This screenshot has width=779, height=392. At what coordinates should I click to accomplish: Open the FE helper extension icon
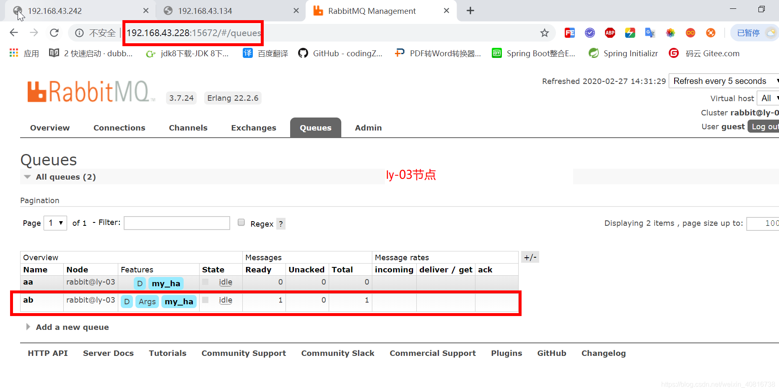click(x=569, y=33)
